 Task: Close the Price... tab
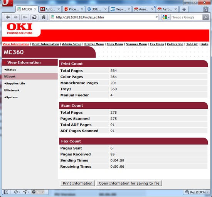82,9
